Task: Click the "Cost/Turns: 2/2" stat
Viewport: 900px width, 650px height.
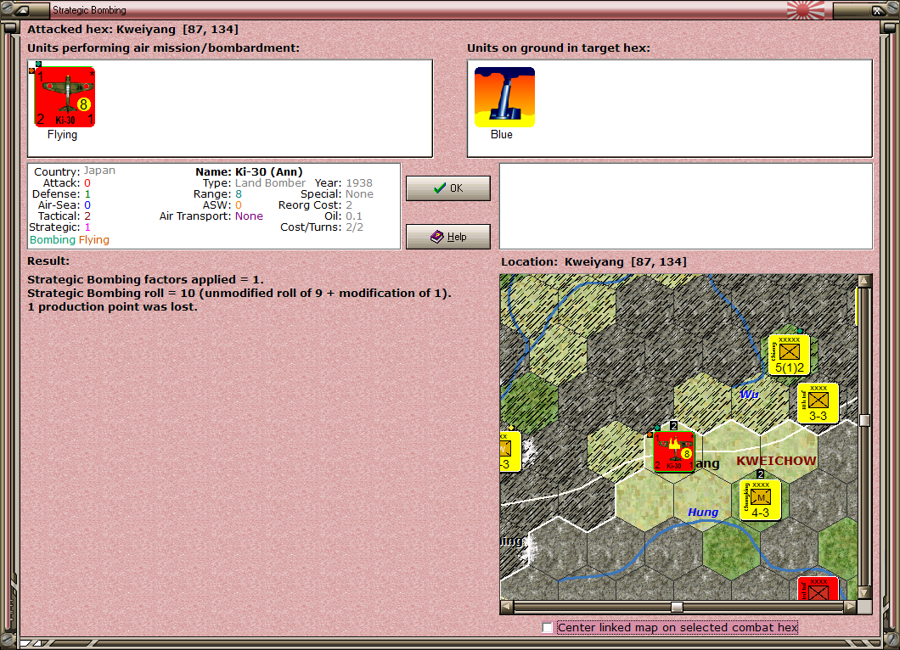Action: tap(322, 227)
